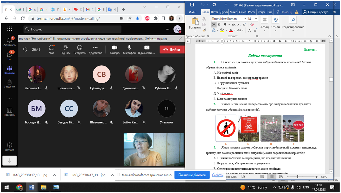341x193 pixels.
Task: Open Chrome from Windows taskbar
Action: [x=19, y=187]
